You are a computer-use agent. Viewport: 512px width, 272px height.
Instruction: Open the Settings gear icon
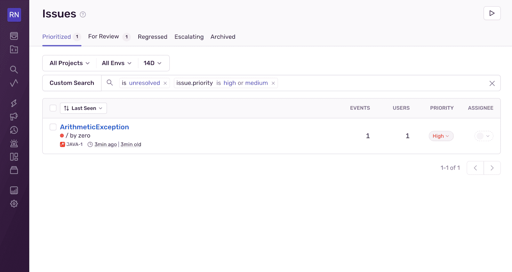14,204
